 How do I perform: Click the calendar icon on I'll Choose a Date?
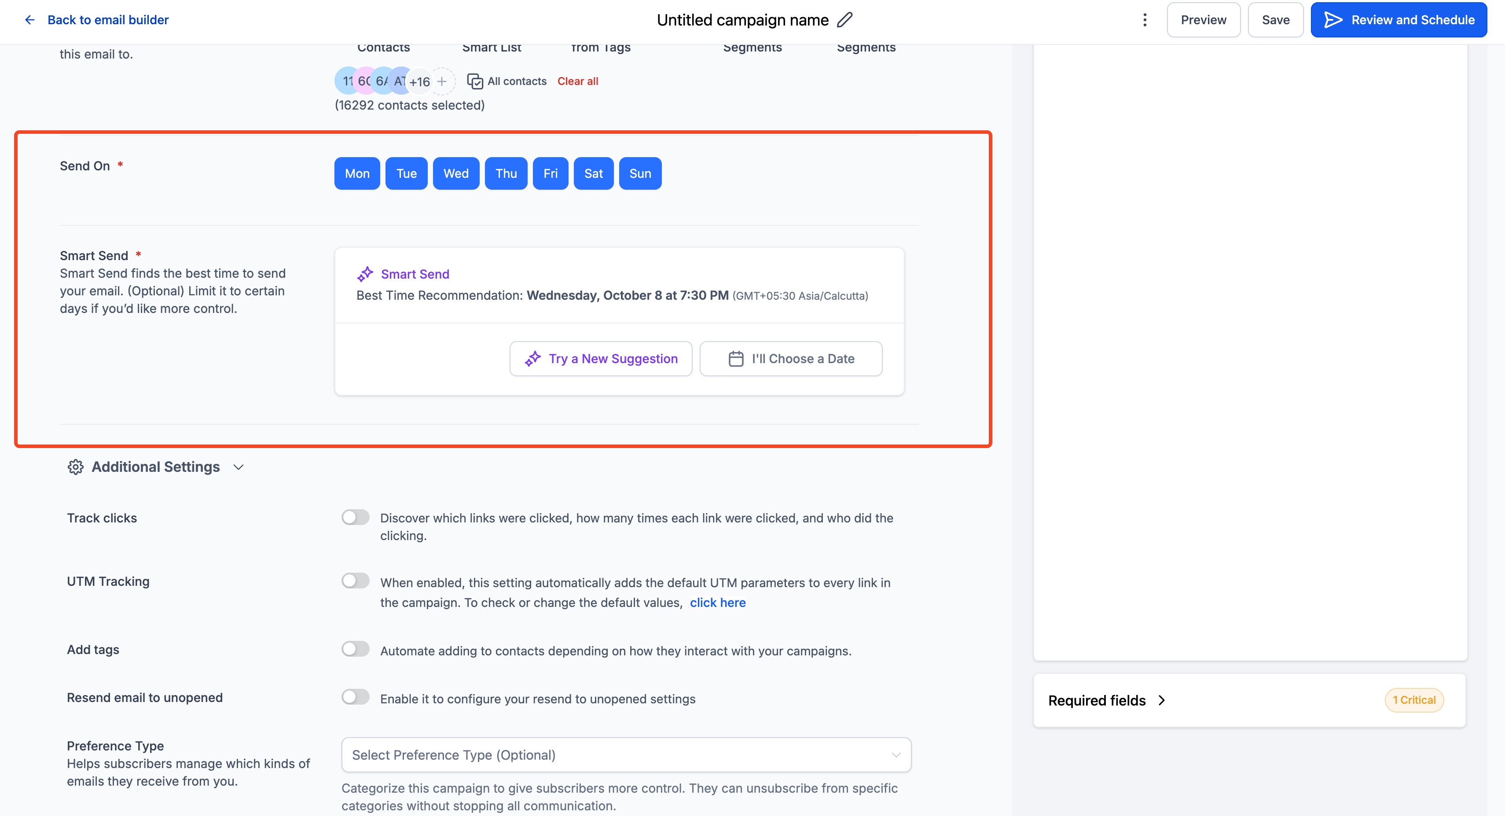[x=736, y=359]
